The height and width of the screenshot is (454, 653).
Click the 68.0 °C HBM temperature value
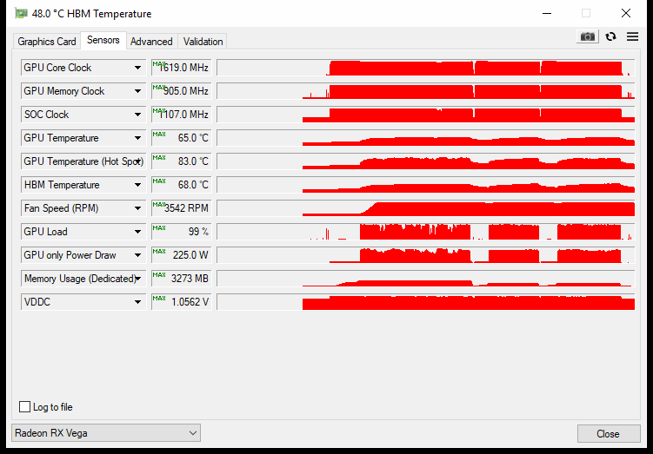pos(182,185)
